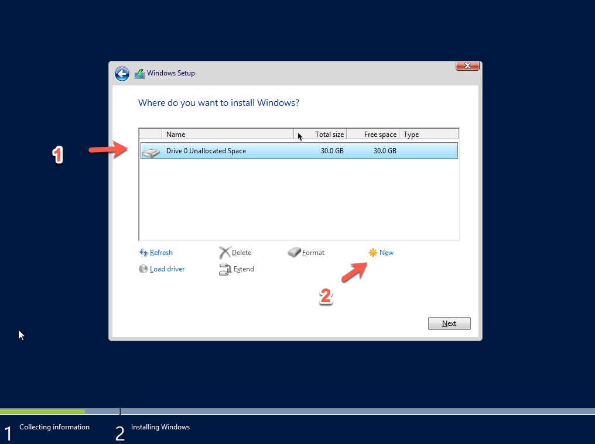Proceed with the Next button
This screenshot has height=444, width=595.
[449, 323]
